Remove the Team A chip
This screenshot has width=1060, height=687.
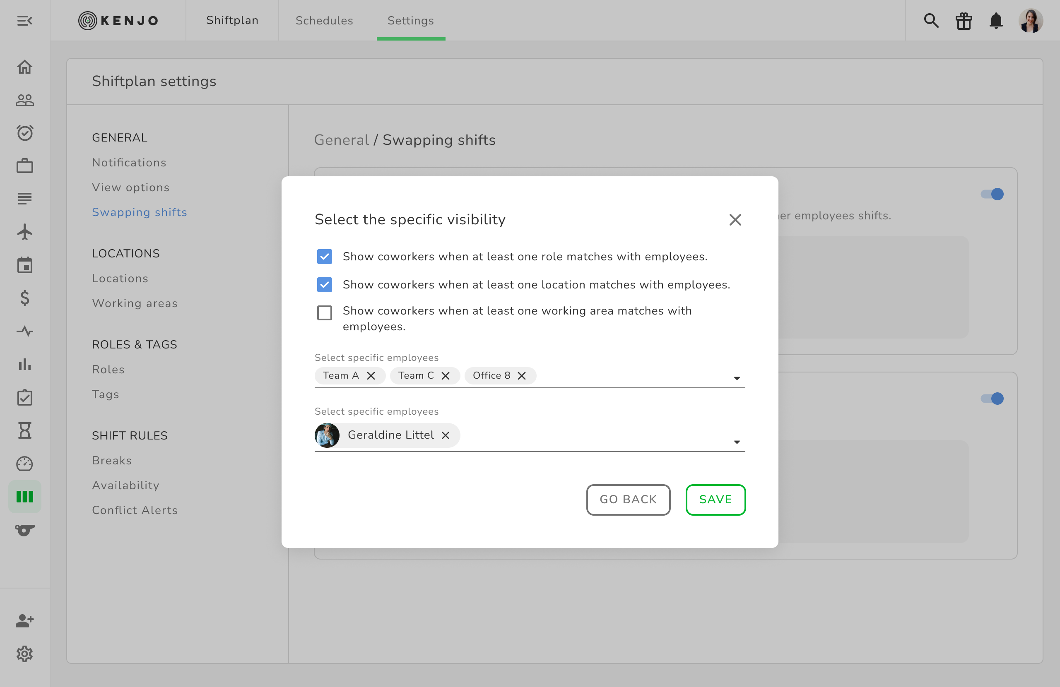coord(371,376)
